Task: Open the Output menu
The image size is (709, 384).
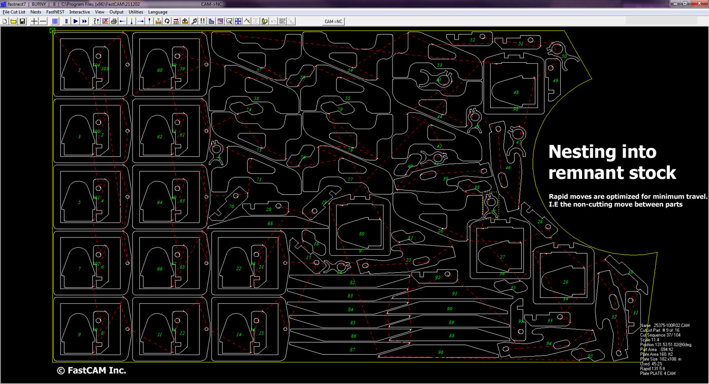Action: pos(117,12)
